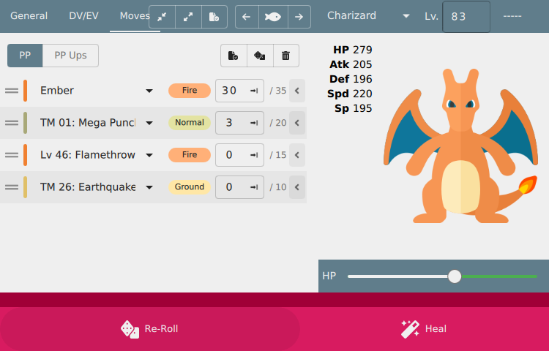Open the Charizard species dropdown

[x=406, y=16]
